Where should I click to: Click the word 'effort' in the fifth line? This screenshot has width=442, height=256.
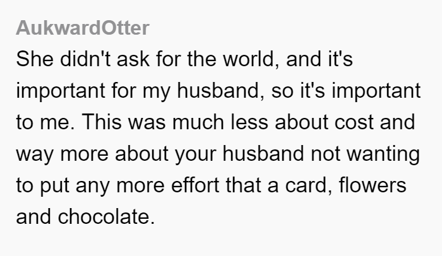tap(194, 185)
